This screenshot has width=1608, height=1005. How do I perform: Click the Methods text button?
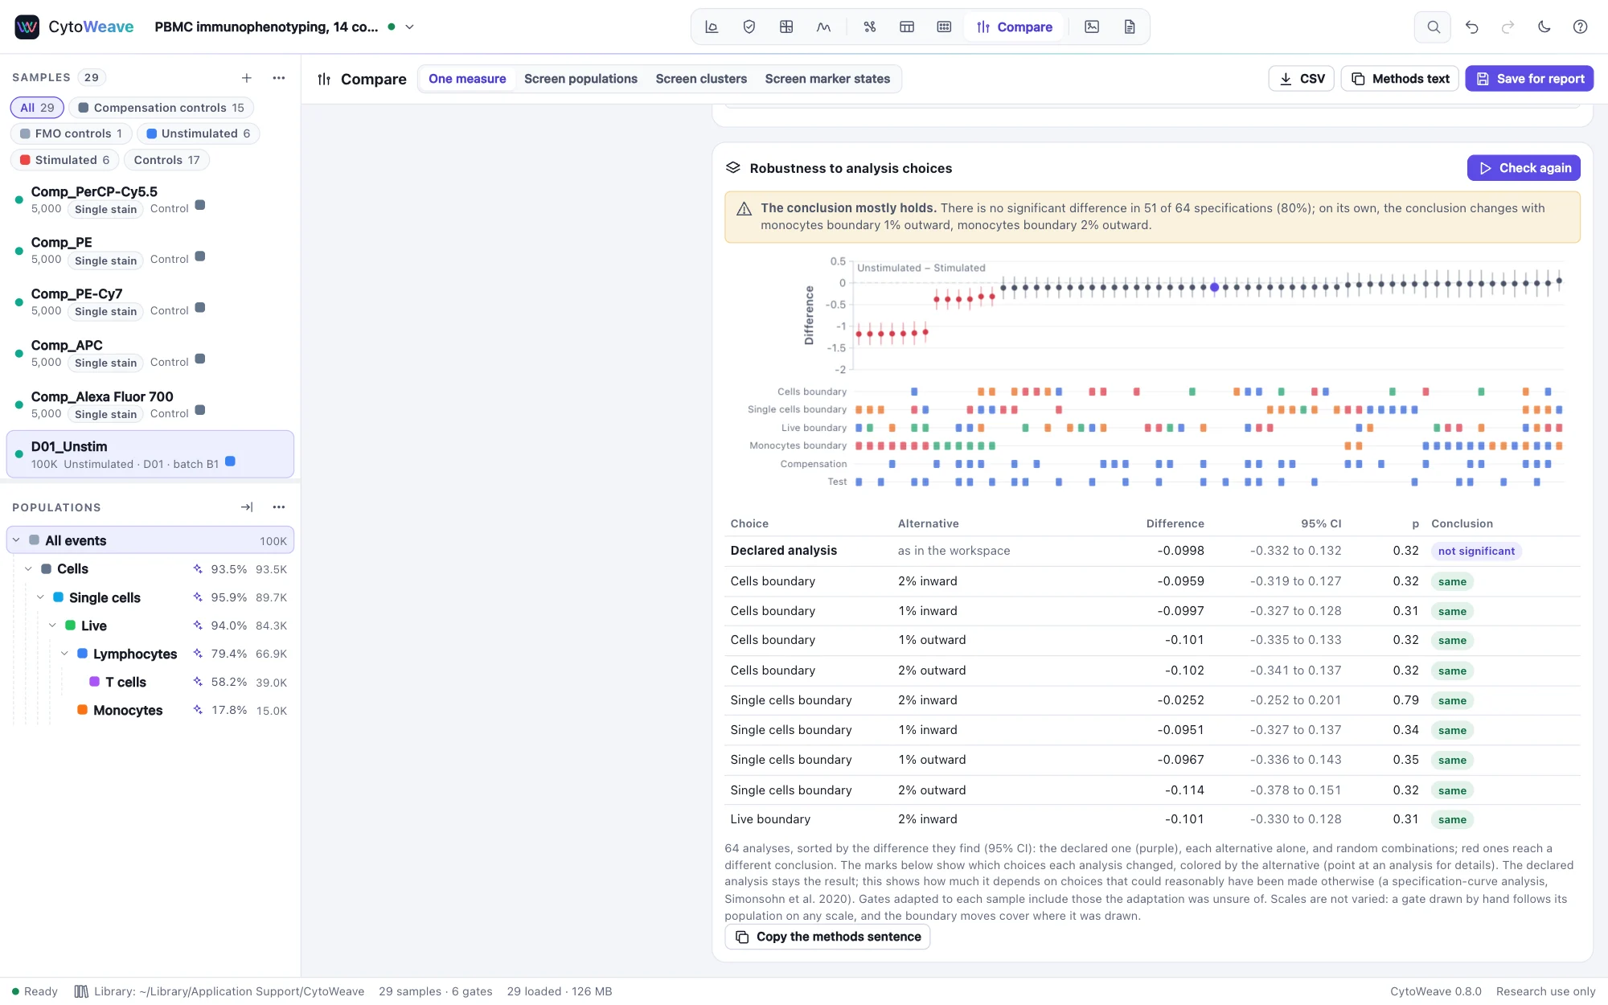click(x=1400, y=79)
